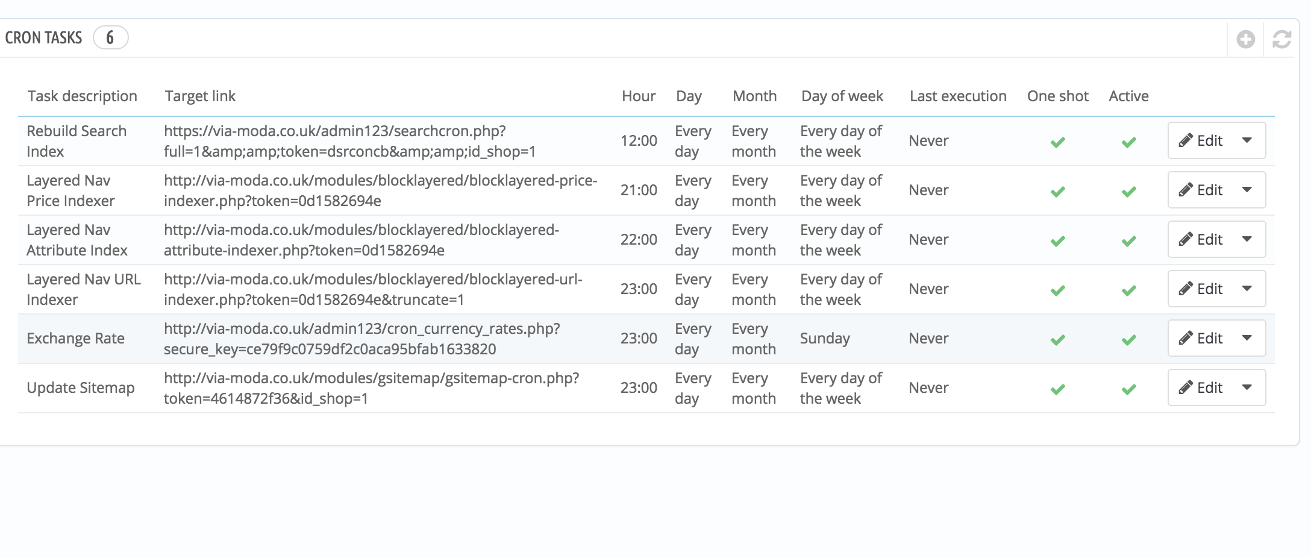
Task: Open dropdown arrow for Exchange Rate row
Action: point(1247,338)
